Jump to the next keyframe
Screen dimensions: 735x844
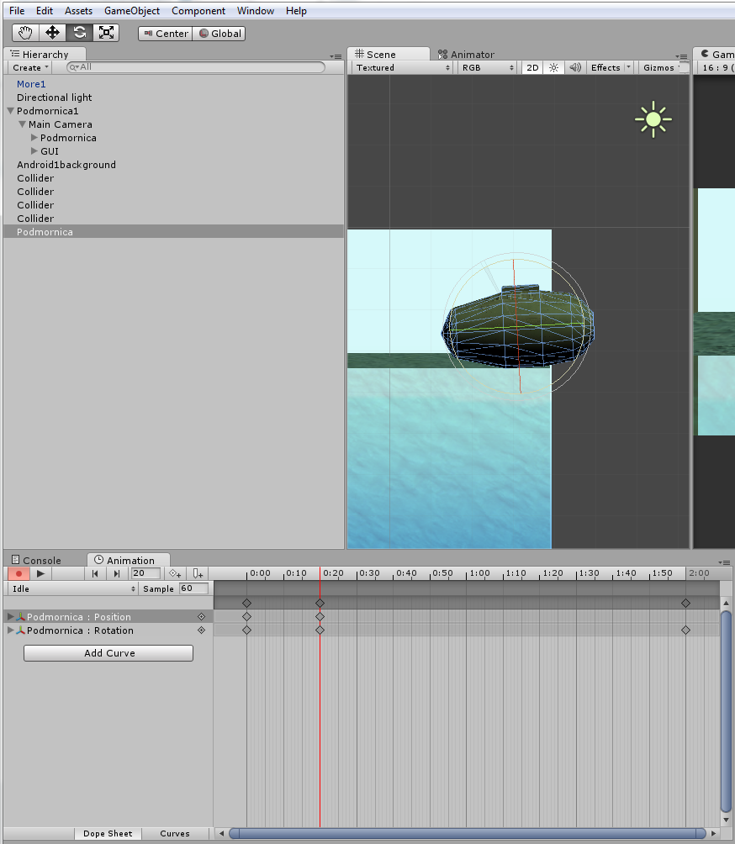pyautogui.click(x=117, y=573)
